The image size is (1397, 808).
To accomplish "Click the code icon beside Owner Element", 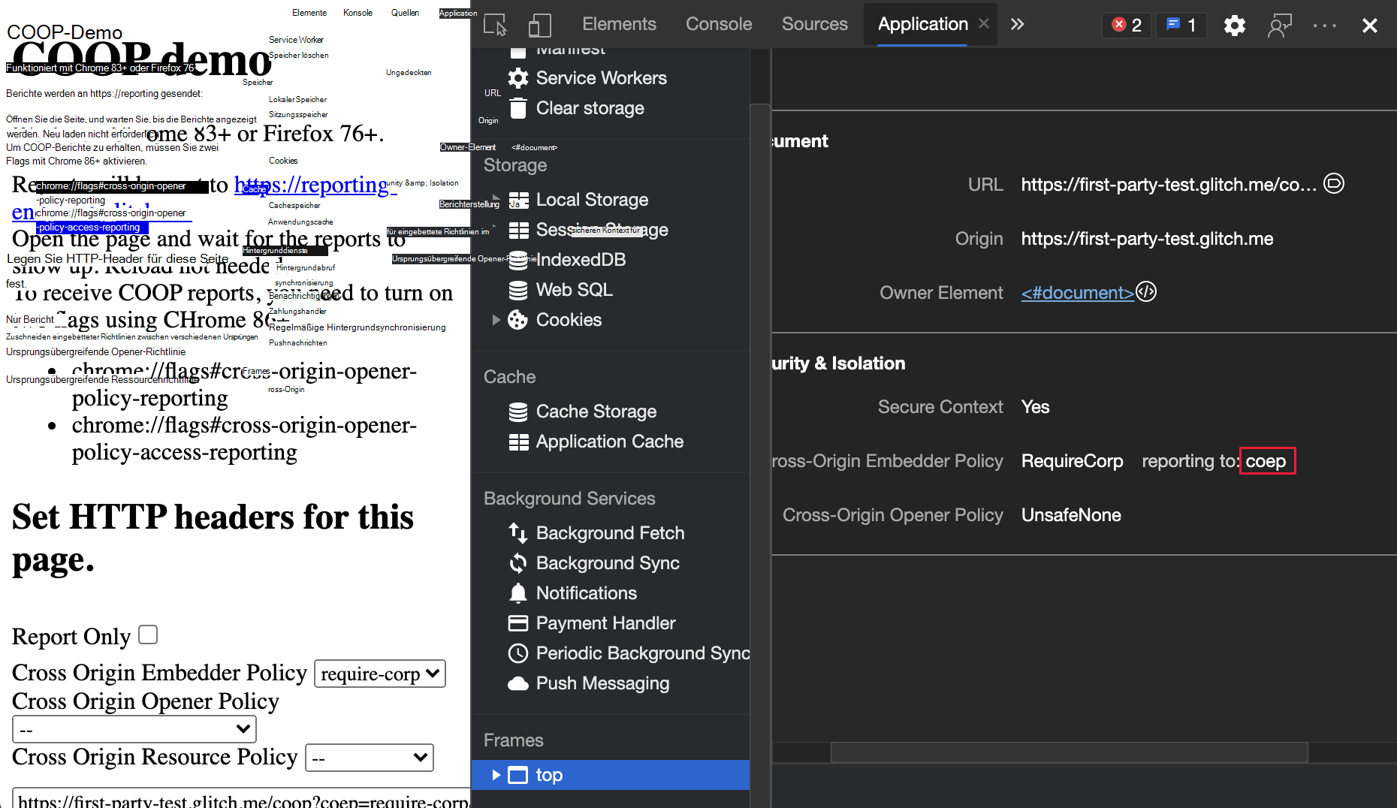I will (1146, 292).
